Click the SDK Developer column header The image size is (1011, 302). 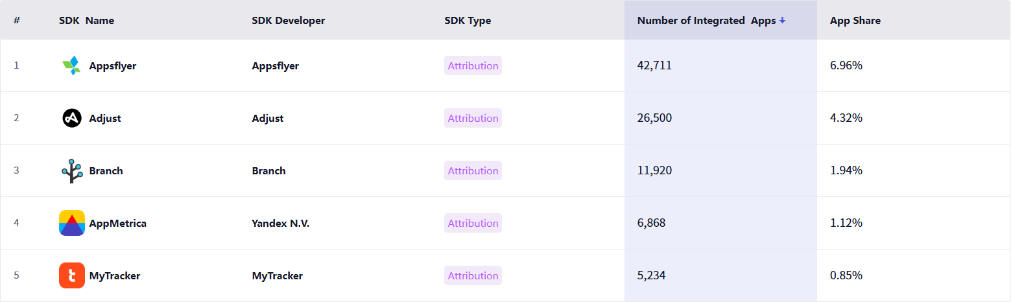[289, 21]
